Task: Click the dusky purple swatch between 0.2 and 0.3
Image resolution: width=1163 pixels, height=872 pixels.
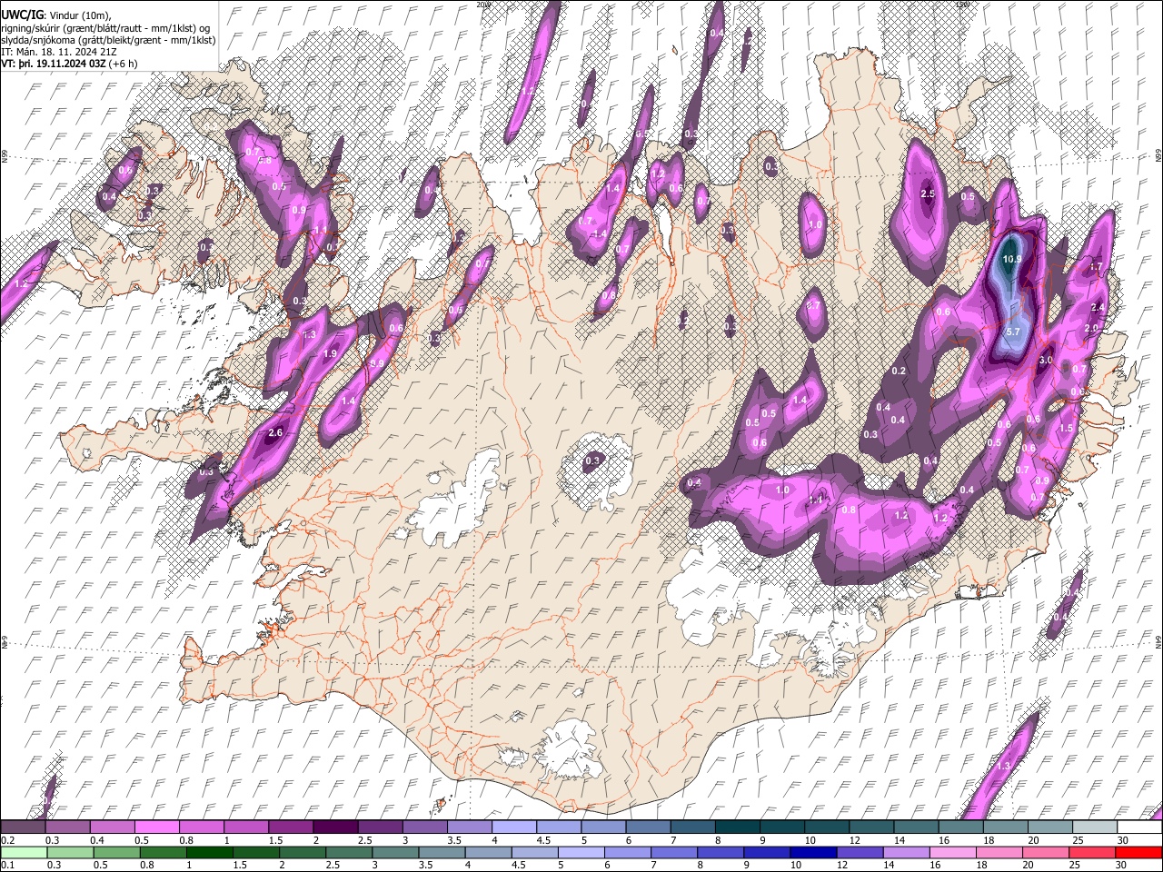Action: point(23,827)
